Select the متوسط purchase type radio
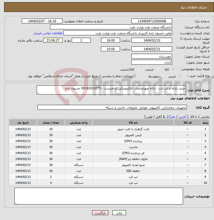This screenshot has width=214, height=220. click(162, 76)
